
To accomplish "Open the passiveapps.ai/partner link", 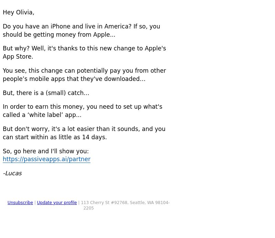I will (x=46, y=159).
